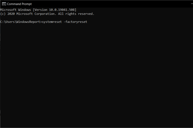
Task: Click the year 2020 in copyright line
Action: [x=11, y=14]
